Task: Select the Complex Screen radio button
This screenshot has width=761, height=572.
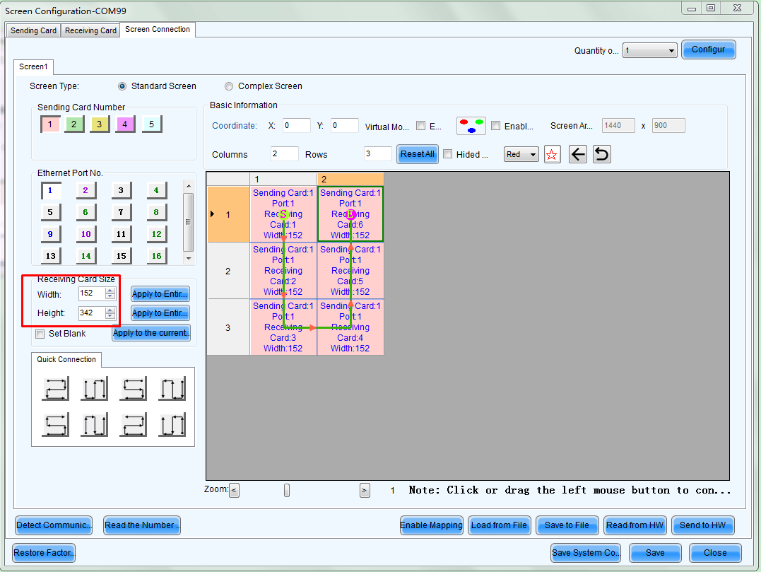Action: click(x=229, y=86)
